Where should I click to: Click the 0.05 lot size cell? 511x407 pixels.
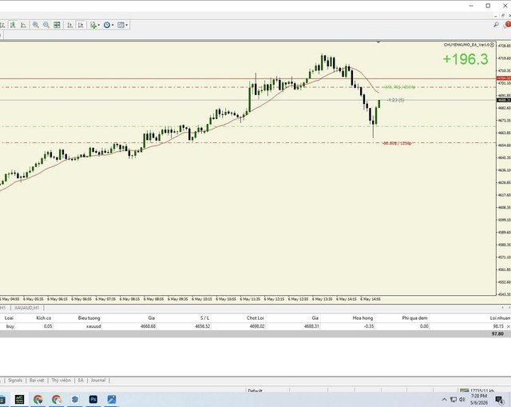pos(48,326)
